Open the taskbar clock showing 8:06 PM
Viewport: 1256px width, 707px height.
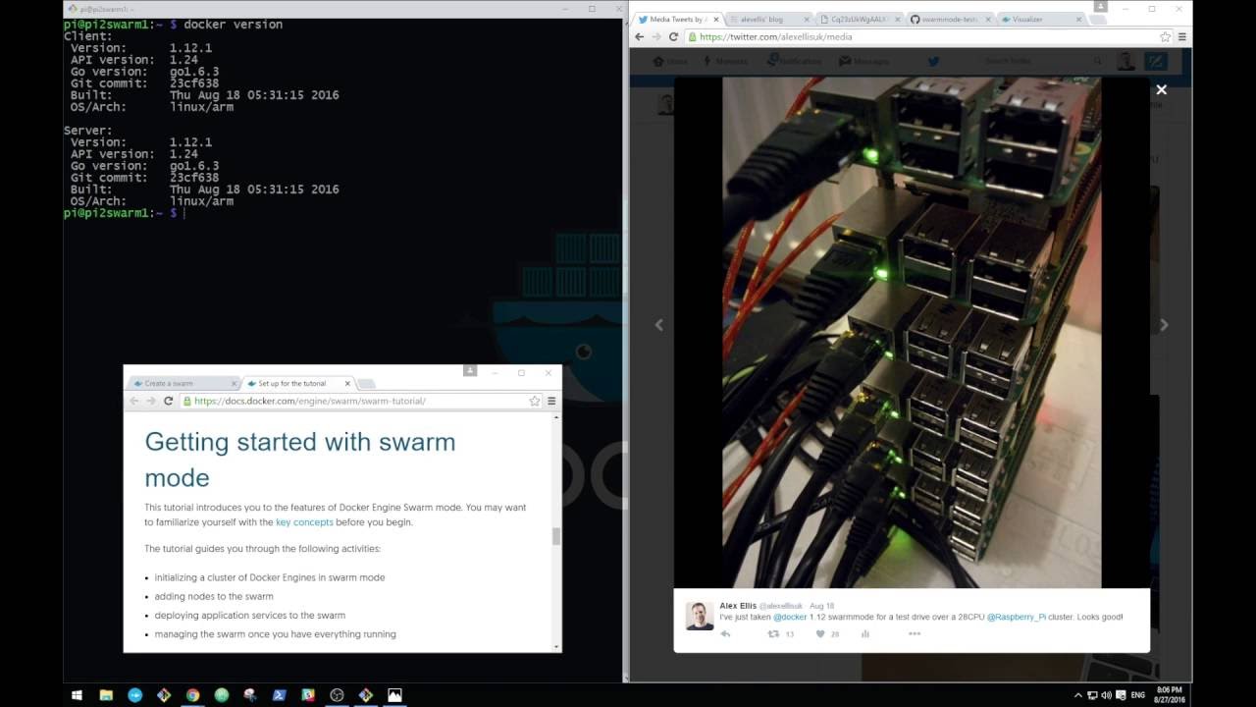pyautogui.click(x=1170, y=695)
